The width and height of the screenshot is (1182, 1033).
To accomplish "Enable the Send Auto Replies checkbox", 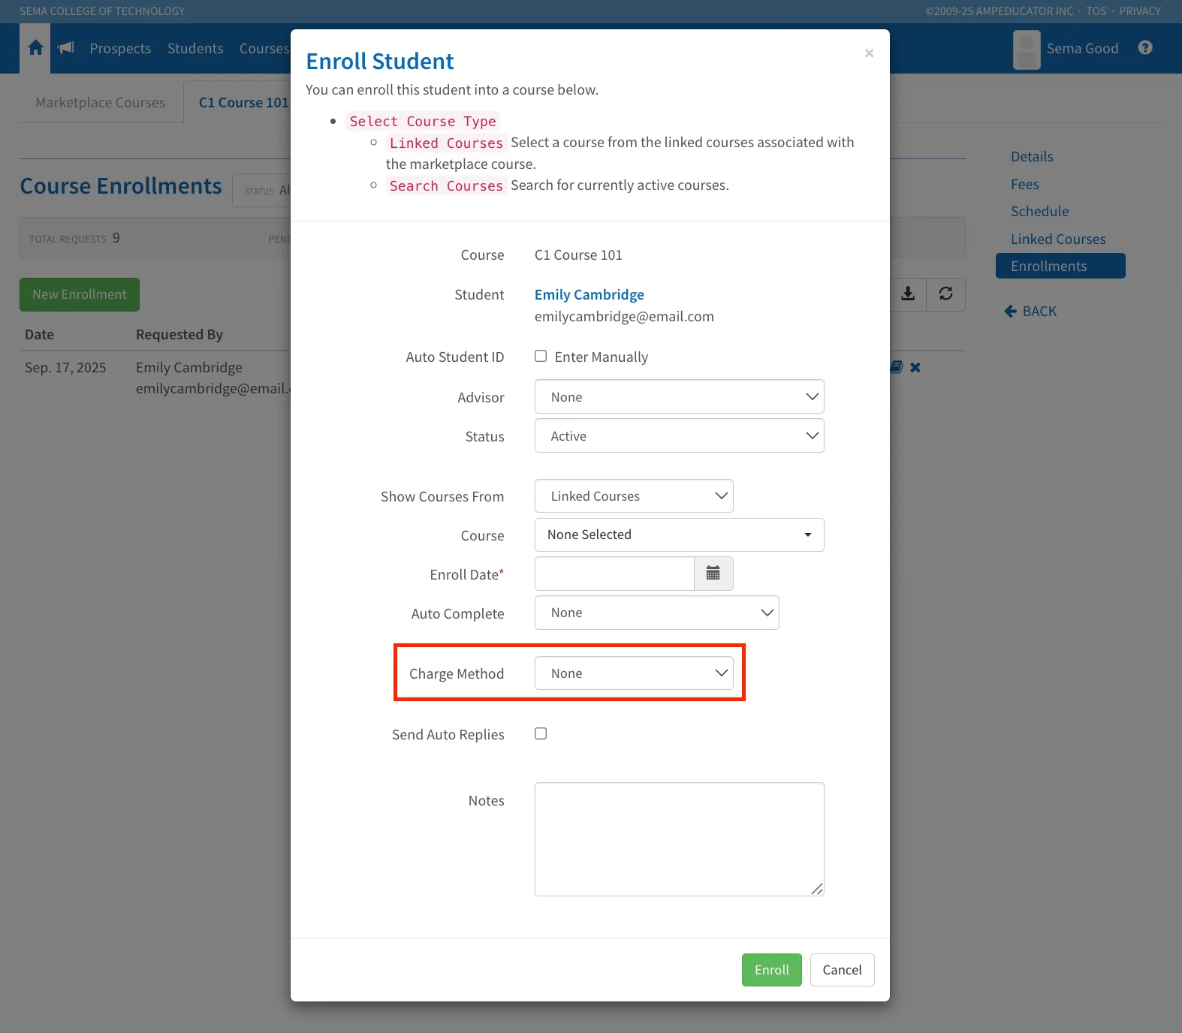I will coord(541,733).
